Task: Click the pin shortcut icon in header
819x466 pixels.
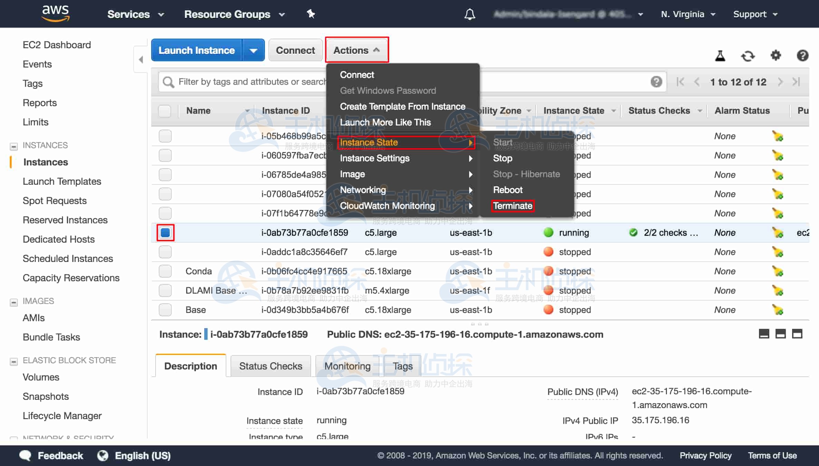Action: pyautogui.click(x=311, y=14)
